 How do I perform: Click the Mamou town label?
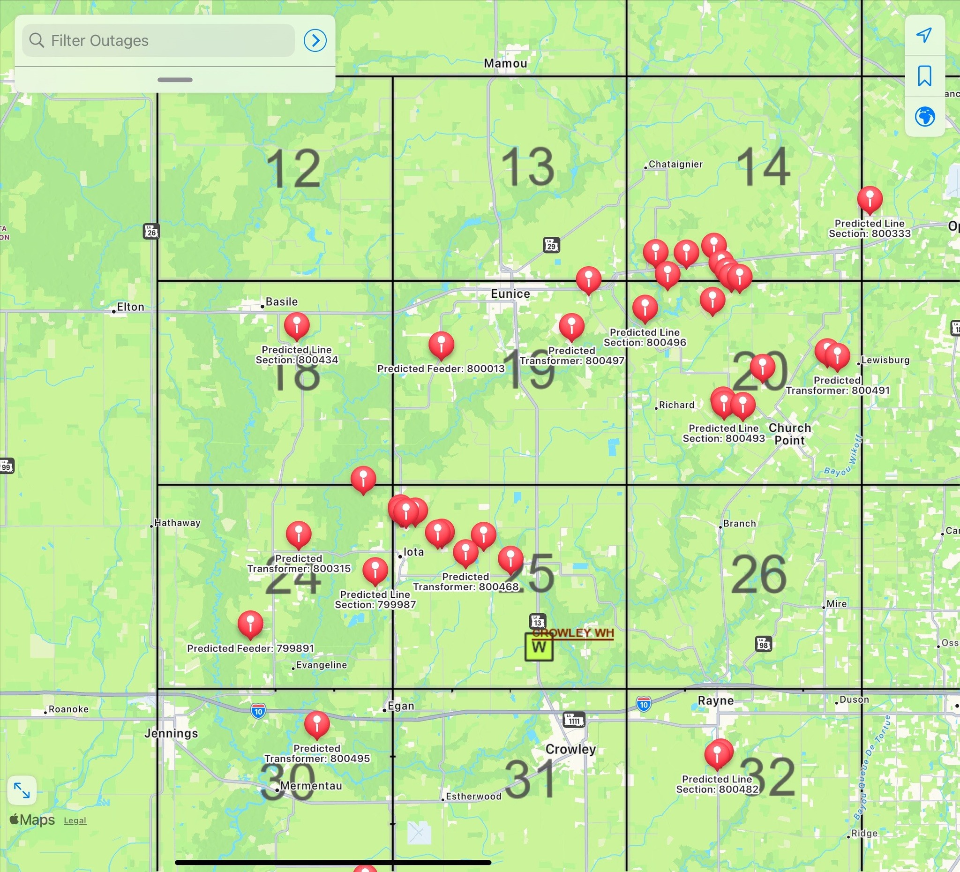pos(505,63)
